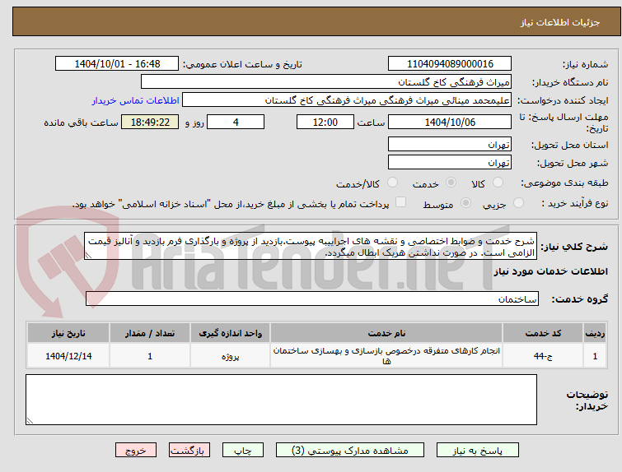Click the گروه خدمت field ساختمان
Image resolution: width=622 pixels, height=472 pixels.
(311, 298)
